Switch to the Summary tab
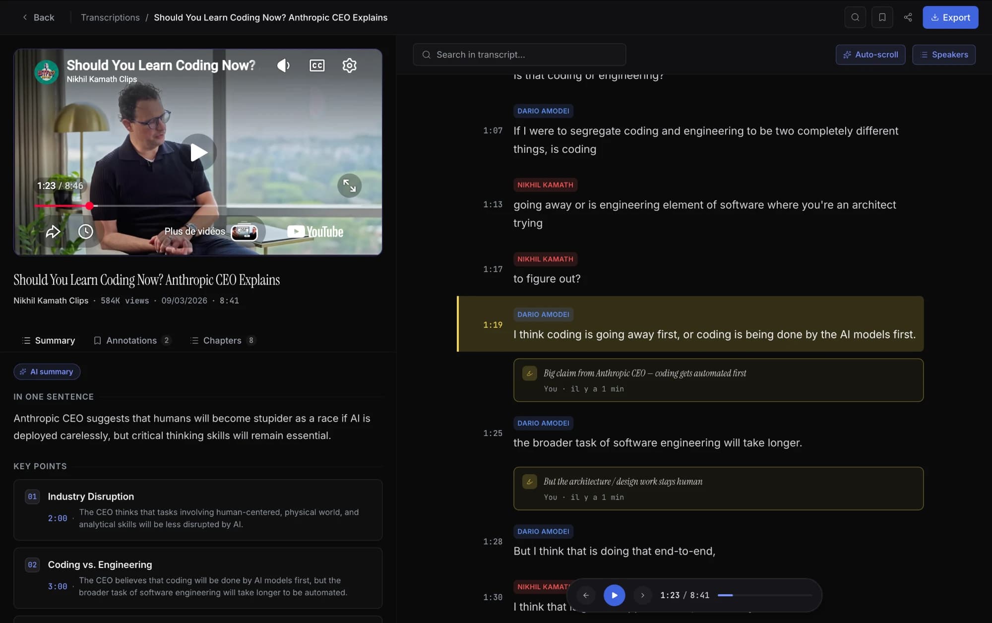 pos(49,340)
